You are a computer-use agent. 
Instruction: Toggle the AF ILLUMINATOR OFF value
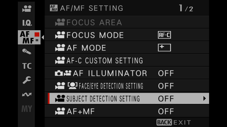[166, 73]
